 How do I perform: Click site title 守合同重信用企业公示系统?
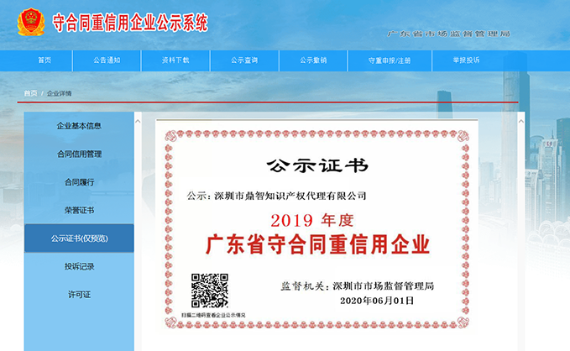click(x=130, y=23)
